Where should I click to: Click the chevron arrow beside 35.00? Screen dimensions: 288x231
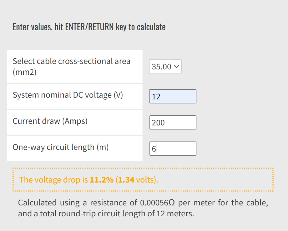(177, 66)
